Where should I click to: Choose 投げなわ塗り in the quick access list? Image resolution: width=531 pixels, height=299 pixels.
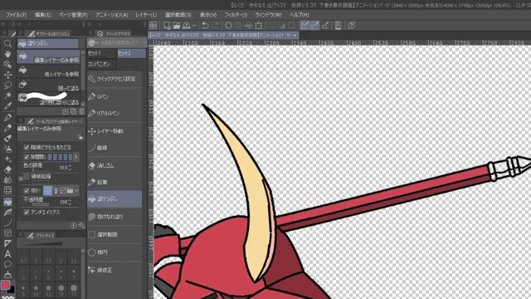tap(114, 217)
